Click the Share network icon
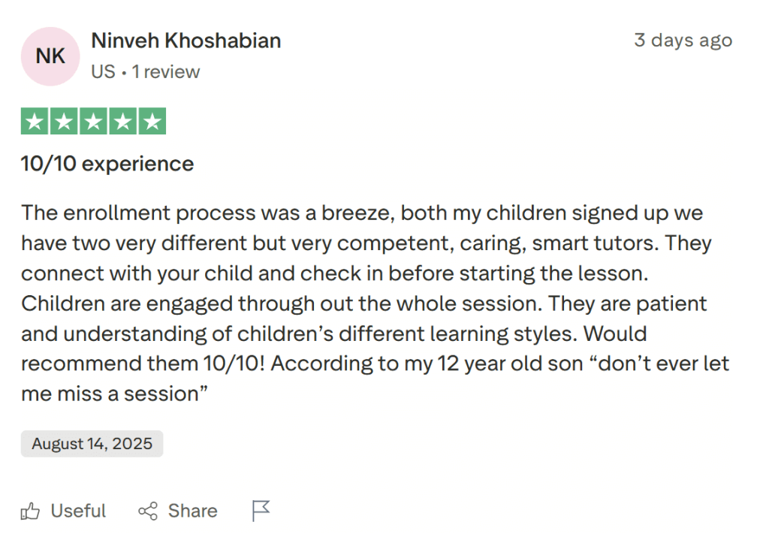The width and height of the screenshot is (769, 546). coord(148,511)
